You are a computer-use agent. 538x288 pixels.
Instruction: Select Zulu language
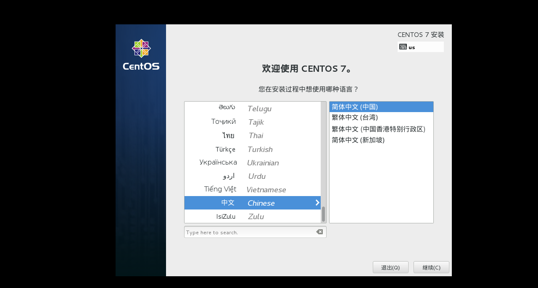pos(253,216)
